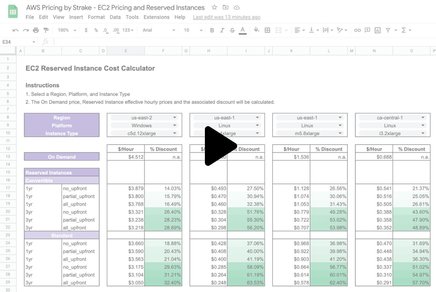This screenshot has height=292, width=436.
Task: Open the Arial font family dropdown
Action: click(x=158, y=30)
